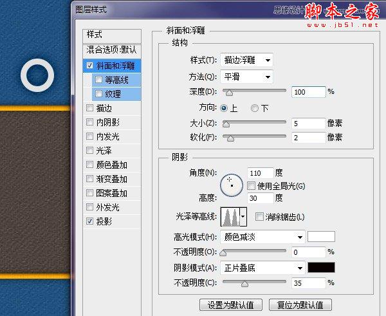386x316 pixels.
Task: Click the 软化 value field
Action: click(308, 138)
